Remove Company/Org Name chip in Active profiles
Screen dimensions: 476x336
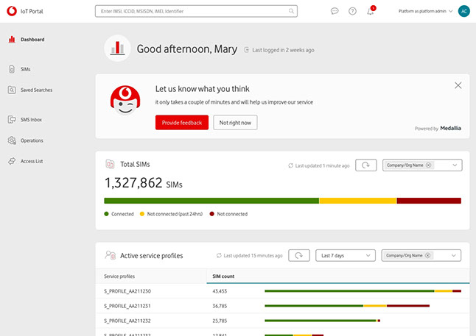pyautogui.click(x=428, y=255)
